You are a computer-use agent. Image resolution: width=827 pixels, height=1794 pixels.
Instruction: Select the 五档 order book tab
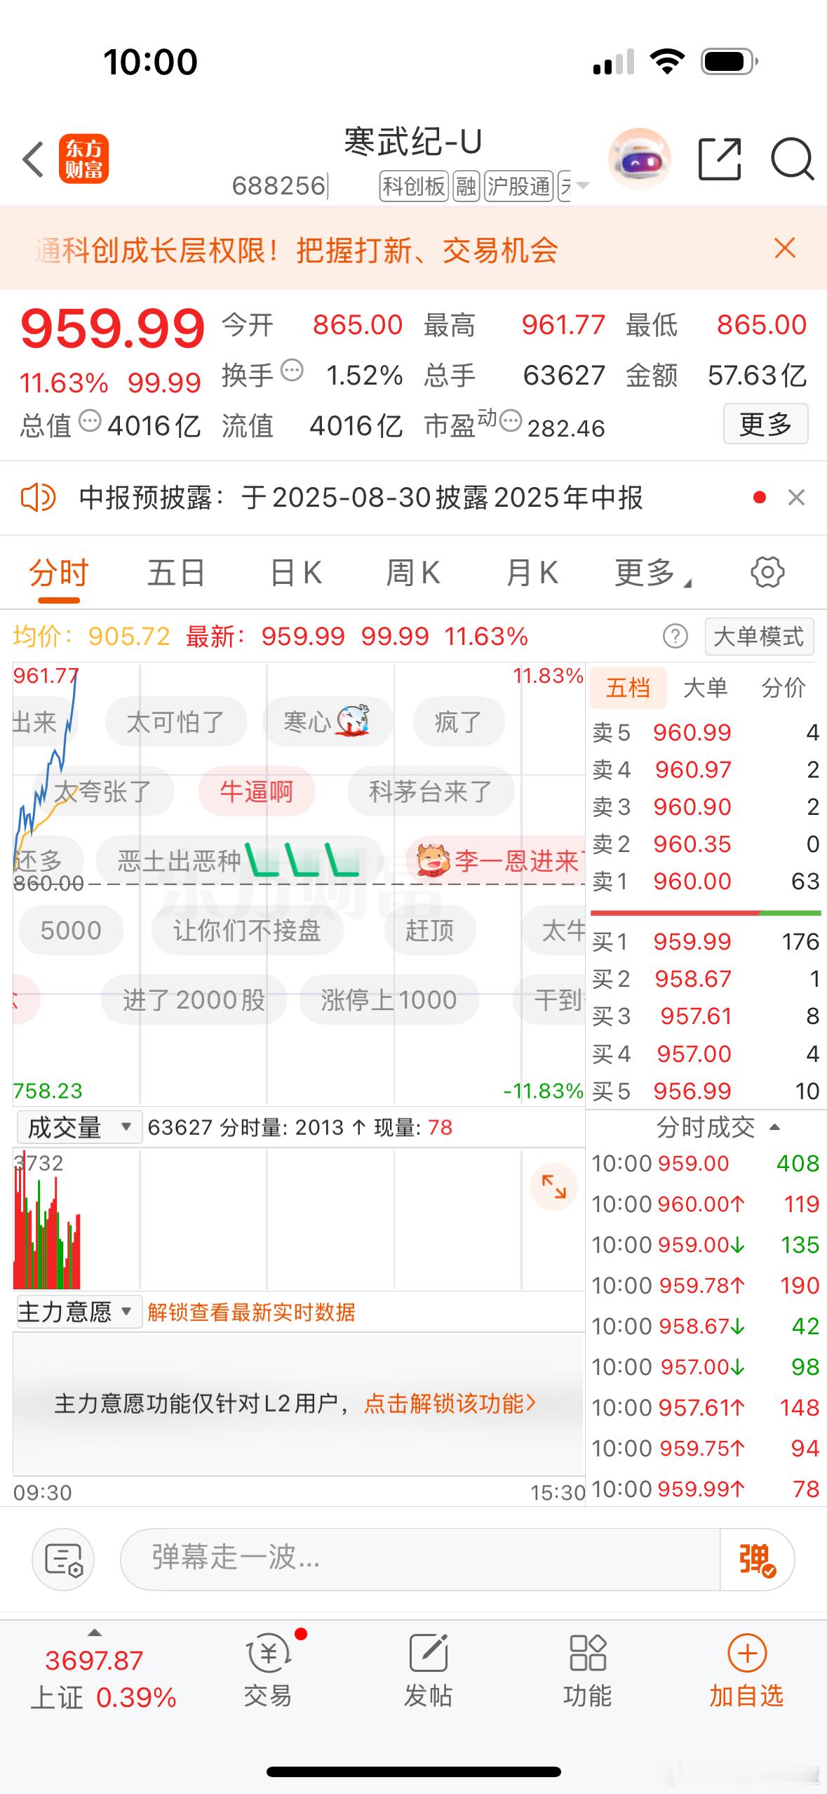click(628, 688)
